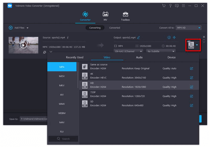
Task: Open the feedback chat icon
Action: 177,6
